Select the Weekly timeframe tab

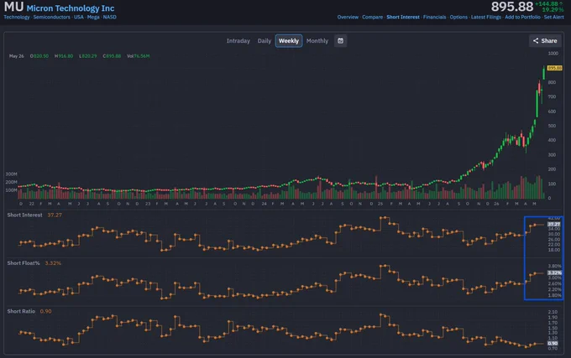[x=289, y=41]
